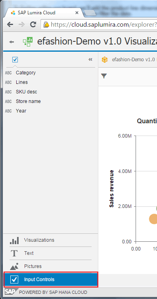The image size is (157, 299).
Task: Click the browser back arrow
Action: 10,24
